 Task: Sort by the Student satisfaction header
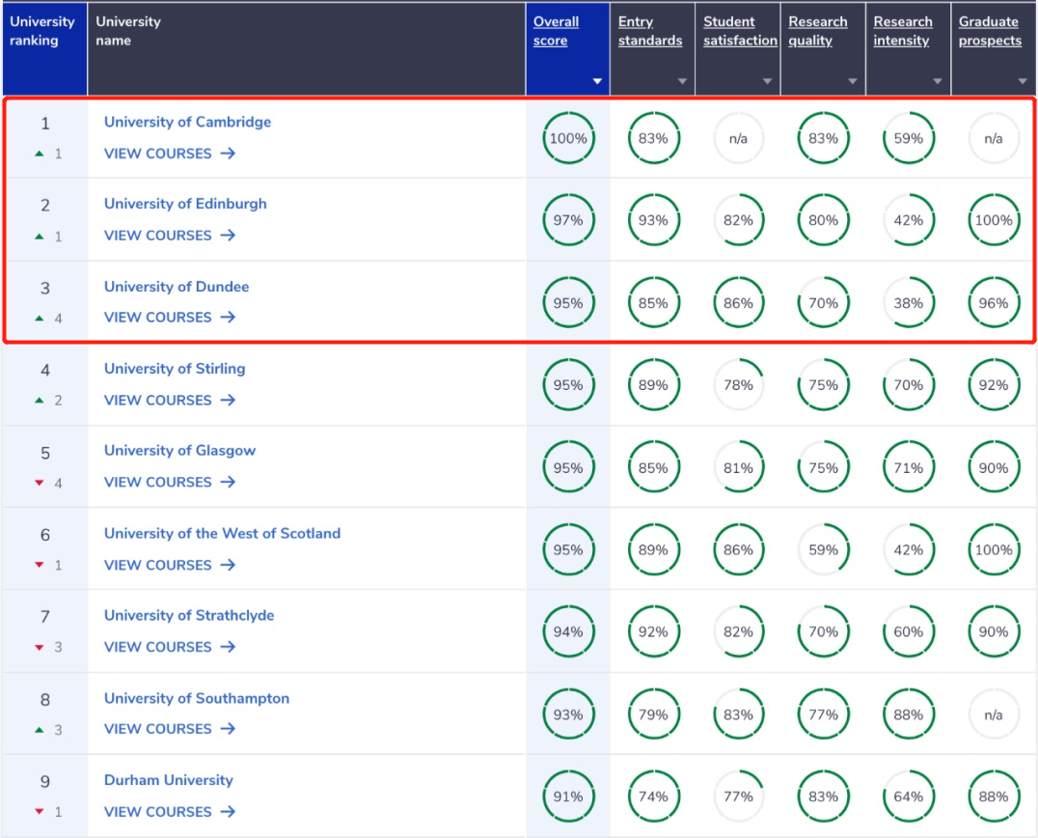coord(740,31)
